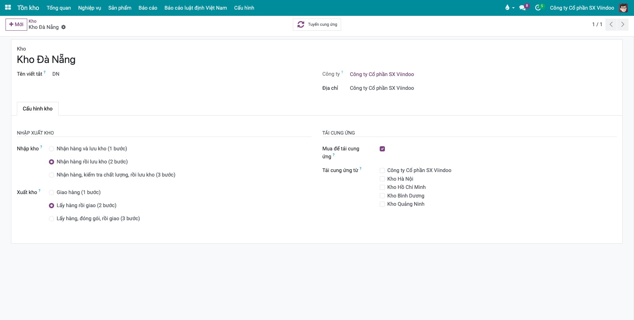Click the help mark next to Tên viết tắt

(x=44, y=72)
